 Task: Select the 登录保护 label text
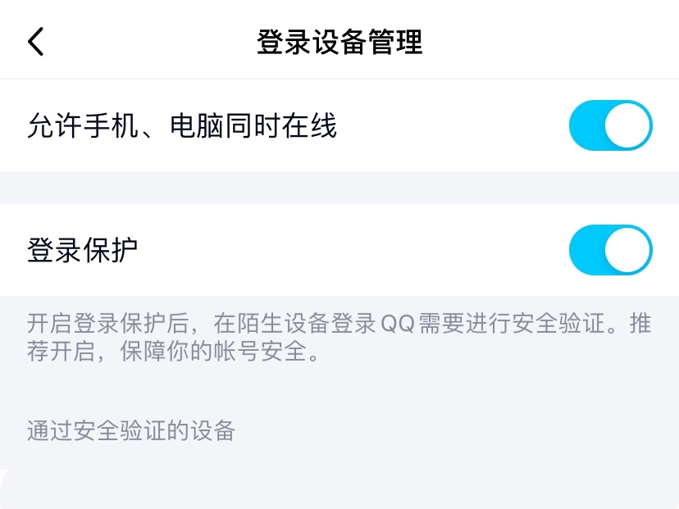click(x=82, y=250)
